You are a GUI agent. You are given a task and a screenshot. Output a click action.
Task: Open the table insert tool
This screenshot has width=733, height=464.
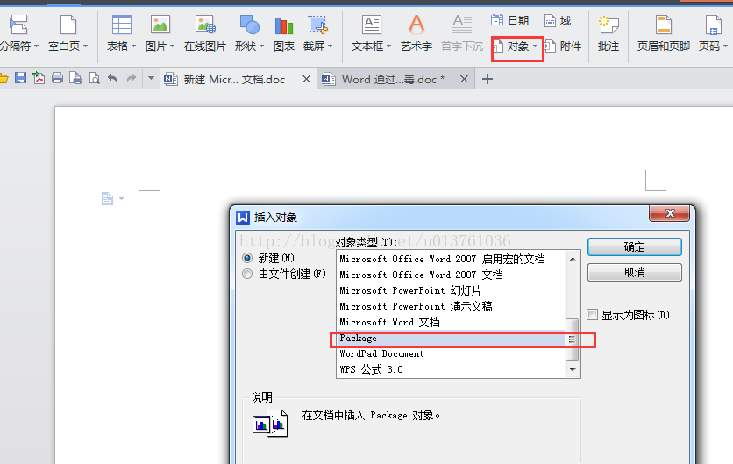point(121,32)
